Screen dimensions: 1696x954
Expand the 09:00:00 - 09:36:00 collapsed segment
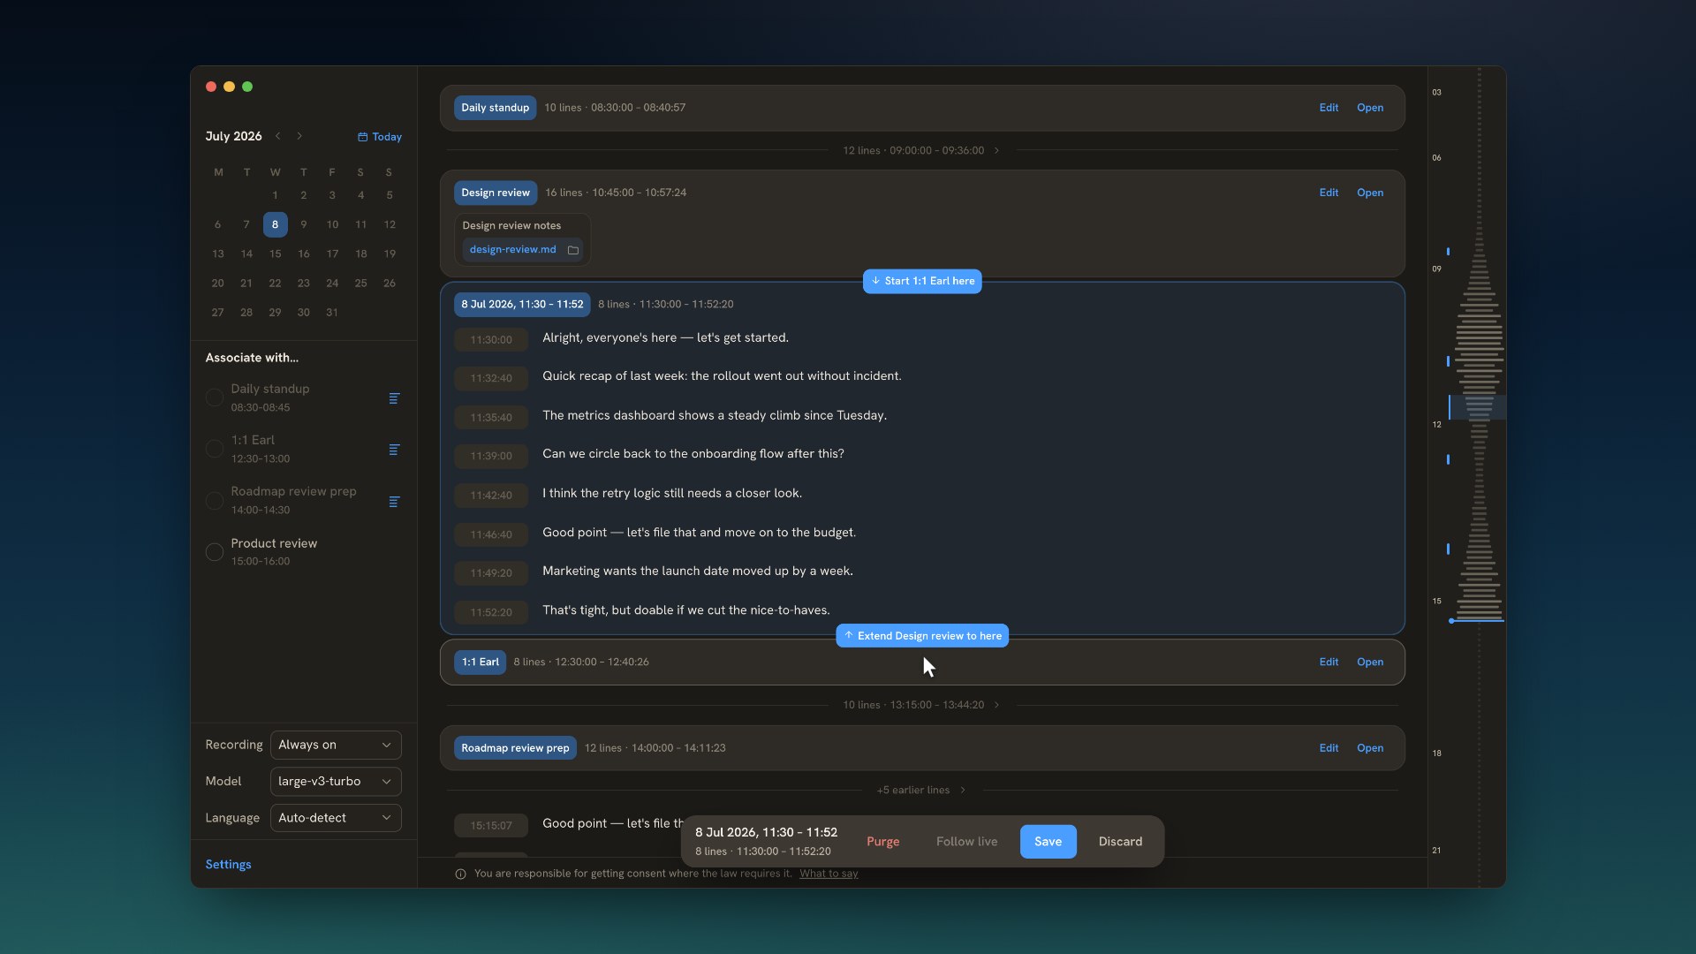pyautogui.click(x=921, y=150)
